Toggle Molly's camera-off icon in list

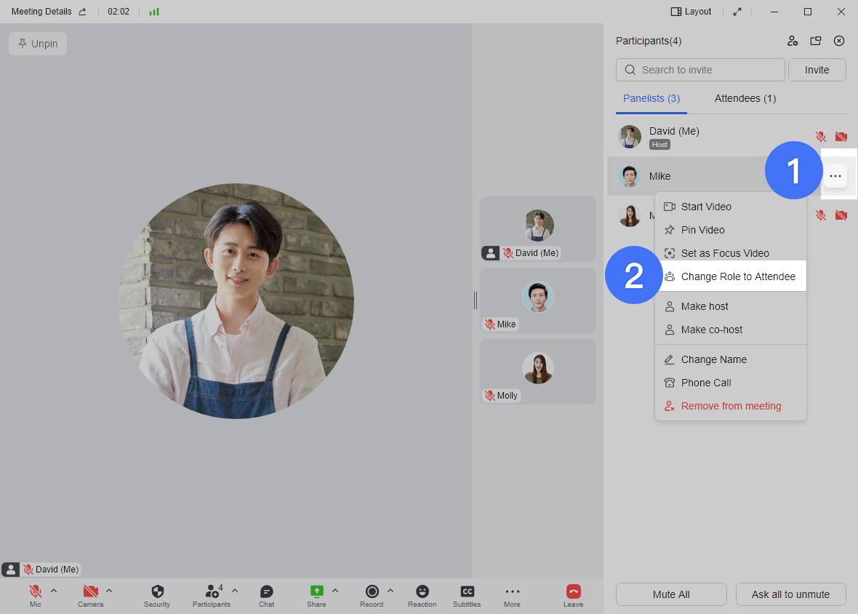pyautogui.click(x=841, y=215)
